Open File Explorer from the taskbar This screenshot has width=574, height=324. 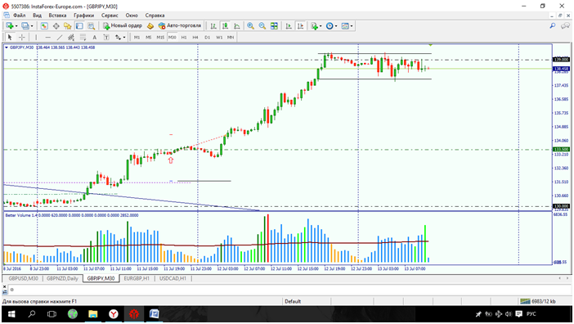(93, 314)
